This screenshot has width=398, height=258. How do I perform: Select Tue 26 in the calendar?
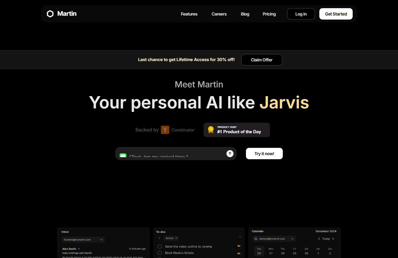[x=259, y=251]
